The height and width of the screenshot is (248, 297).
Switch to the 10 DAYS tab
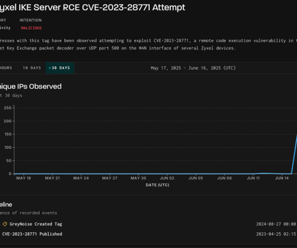pyautogui.click(x=32, y=68)
